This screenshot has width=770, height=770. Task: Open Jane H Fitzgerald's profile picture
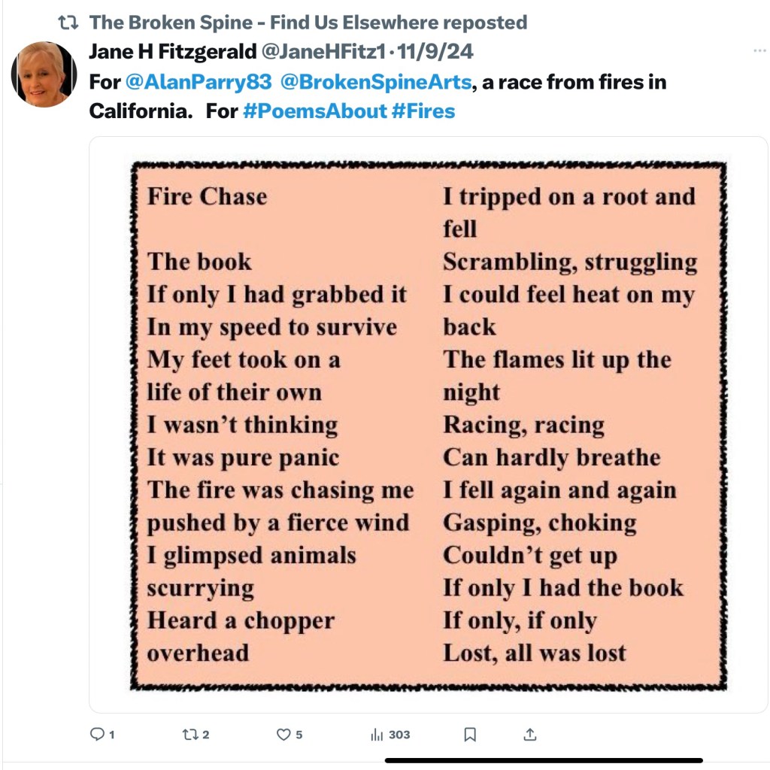point(44,74)
